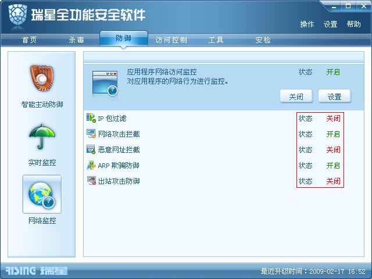The image size is (372, 279).
Task: Select the 实时监控 green umbrella icon
Action: tap(42, 137)
